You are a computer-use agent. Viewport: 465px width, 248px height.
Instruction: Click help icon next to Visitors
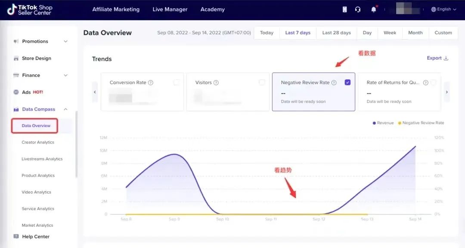pyautogui.click(x=216, y=83)
